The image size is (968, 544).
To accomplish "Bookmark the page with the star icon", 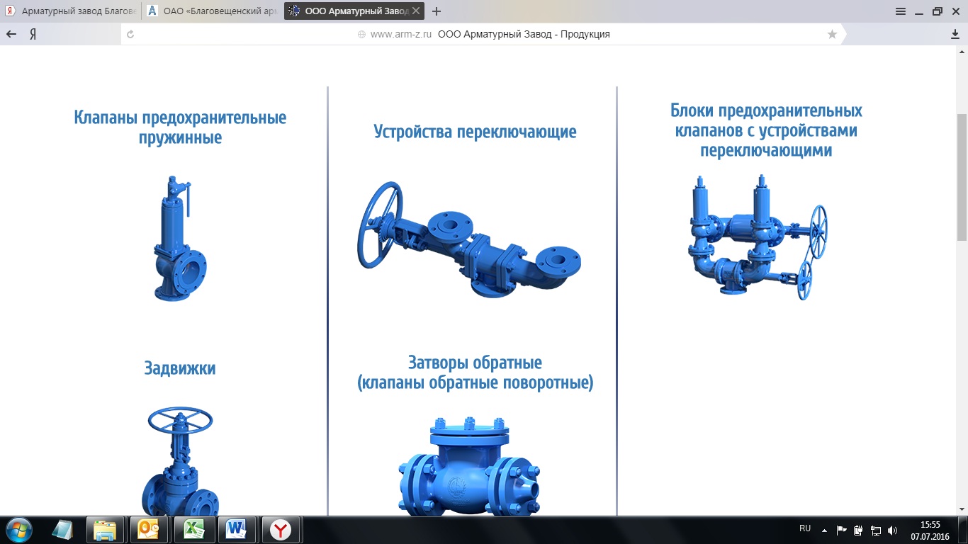I will point(832,34).
